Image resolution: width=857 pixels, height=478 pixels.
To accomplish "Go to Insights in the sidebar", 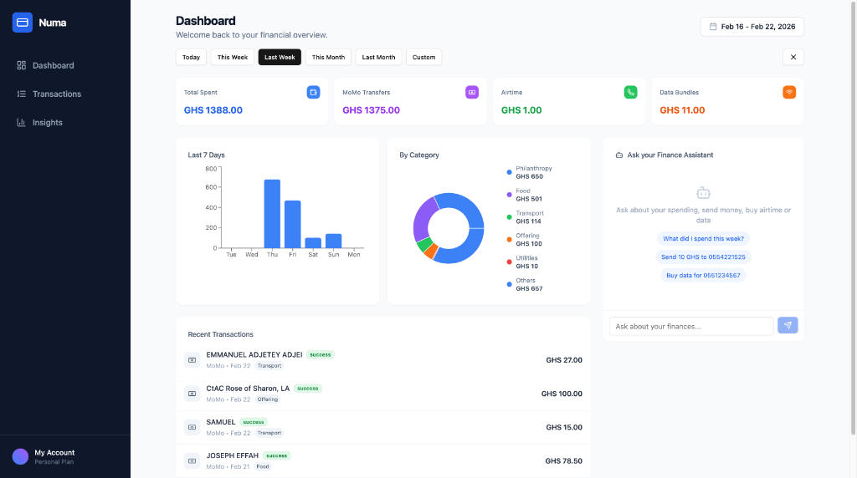I will tap(65, 122).
